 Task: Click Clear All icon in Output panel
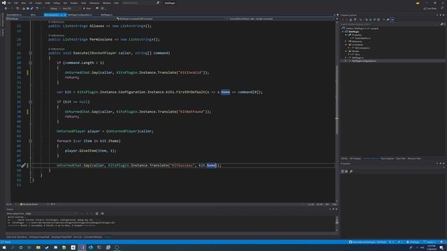point(97,213)
